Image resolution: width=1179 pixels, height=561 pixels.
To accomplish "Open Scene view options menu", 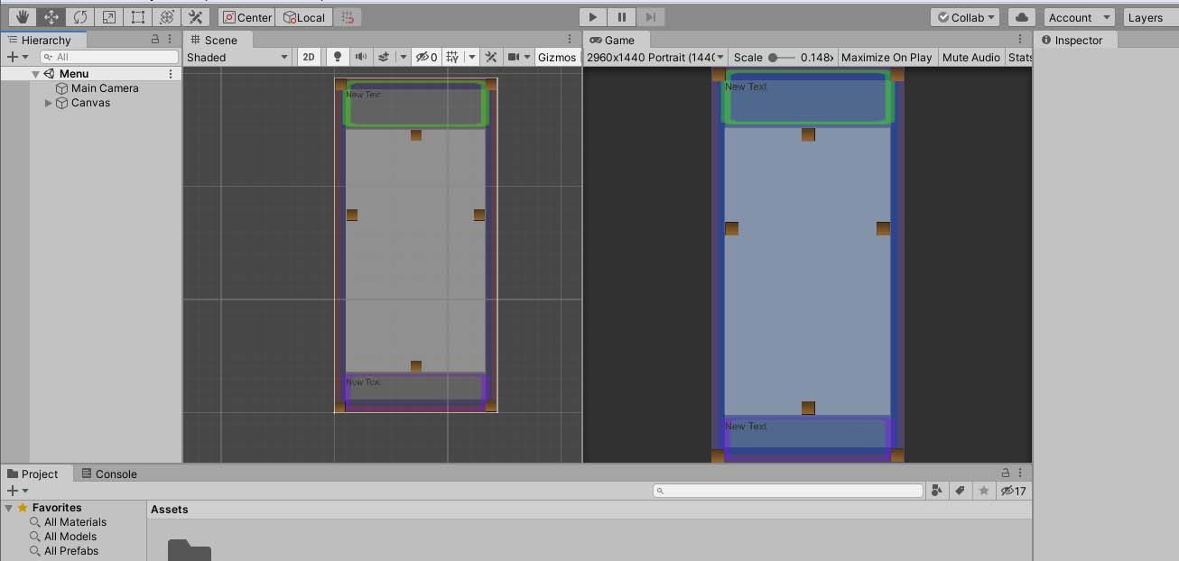I will tap(570, 40).
